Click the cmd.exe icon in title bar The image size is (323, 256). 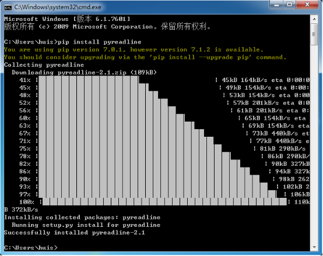click(8, 8)
